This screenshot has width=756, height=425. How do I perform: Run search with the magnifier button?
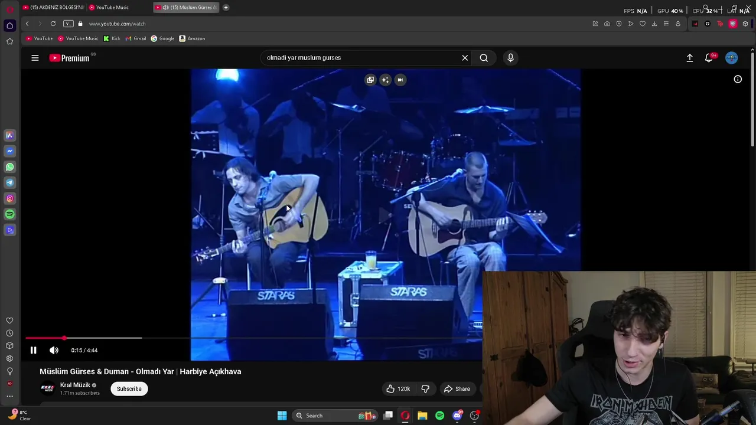pyautogui.click(x=484, y=58)
